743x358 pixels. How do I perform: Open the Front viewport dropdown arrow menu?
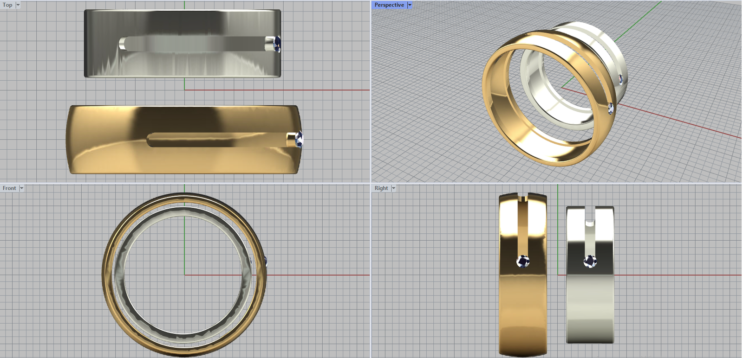click(x=21, y=188)
